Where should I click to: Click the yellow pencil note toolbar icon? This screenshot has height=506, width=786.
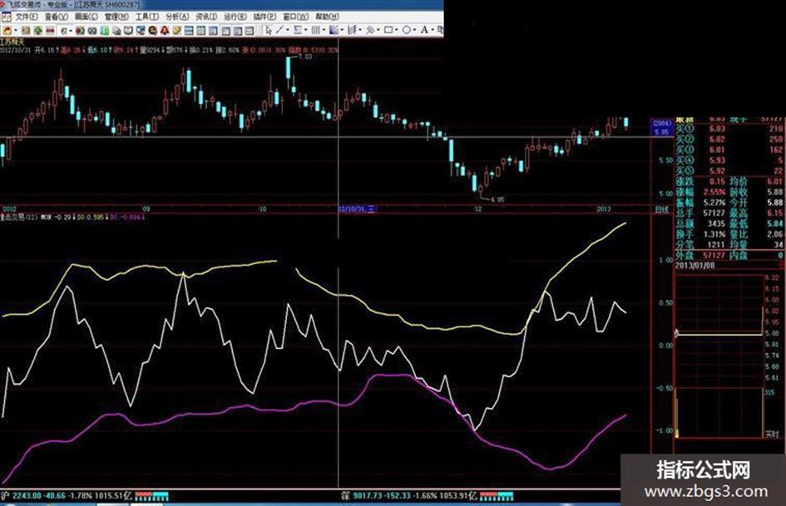point(176,31)
